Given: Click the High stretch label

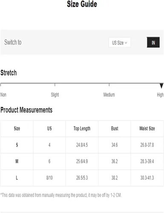Looking at the screenshot, I should pyautogui.click(x=160, y=95).
